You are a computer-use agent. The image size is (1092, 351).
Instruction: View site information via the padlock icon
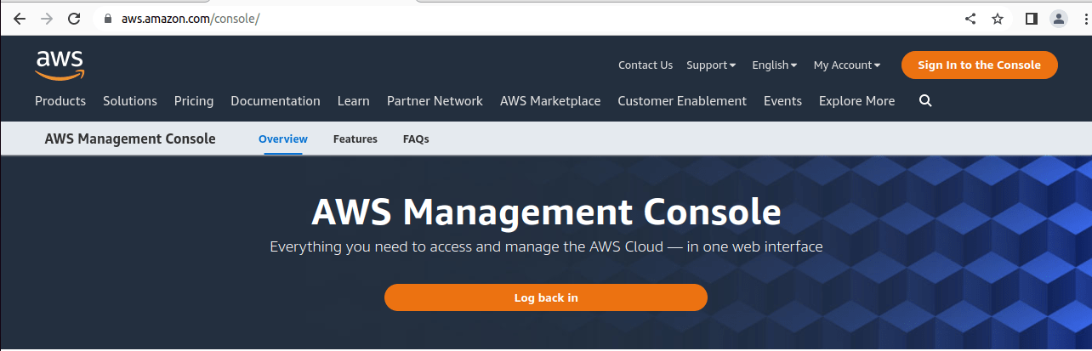107,19
